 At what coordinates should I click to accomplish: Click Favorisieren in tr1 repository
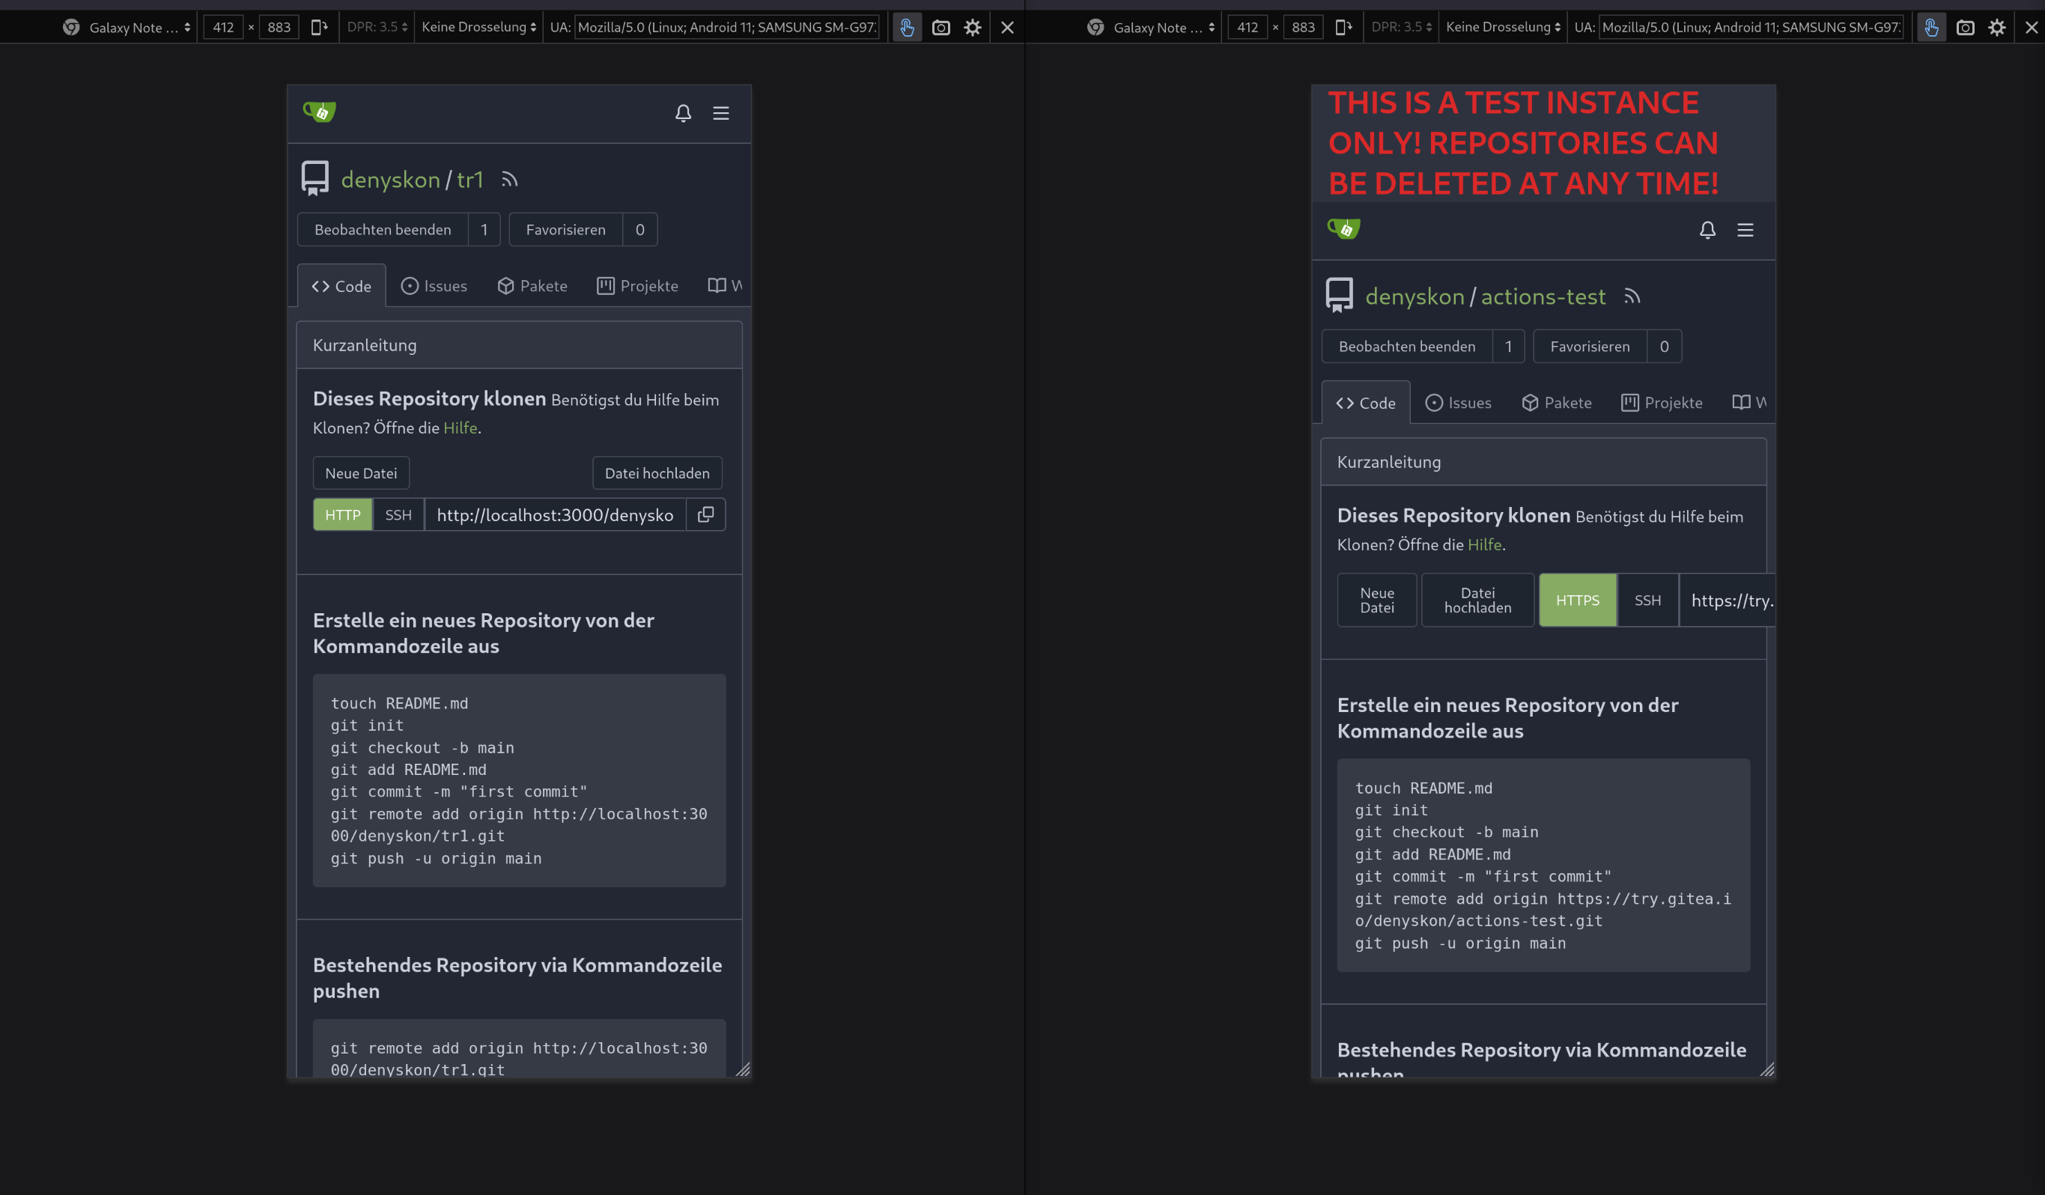point(565,230)
